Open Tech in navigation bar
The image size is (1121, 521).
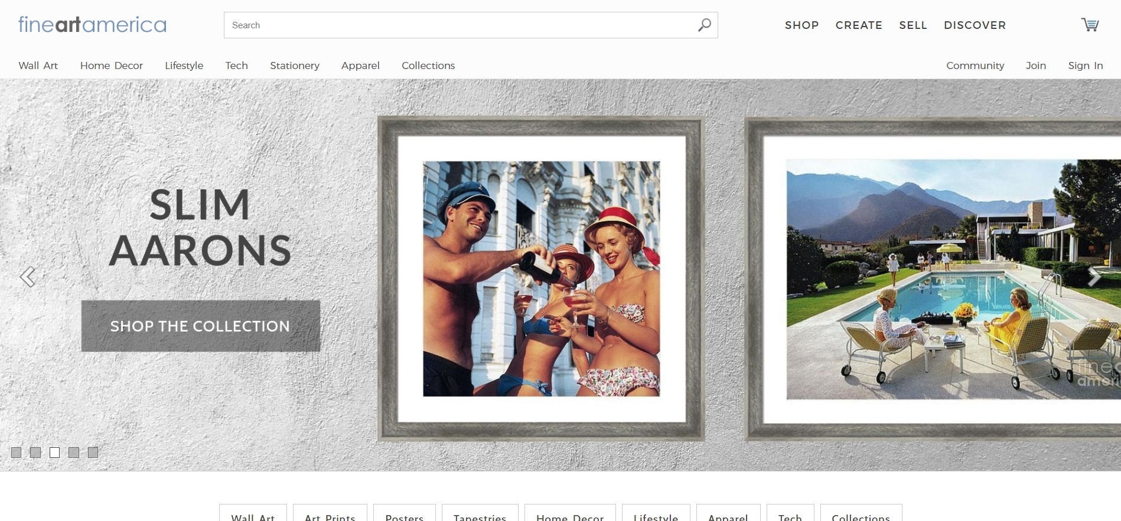(236, 65)
